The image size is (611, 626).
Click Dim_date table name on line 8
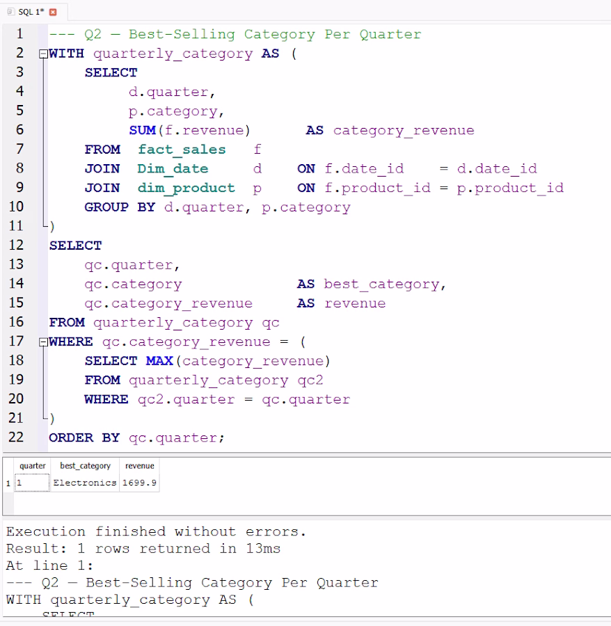[173, 169]
